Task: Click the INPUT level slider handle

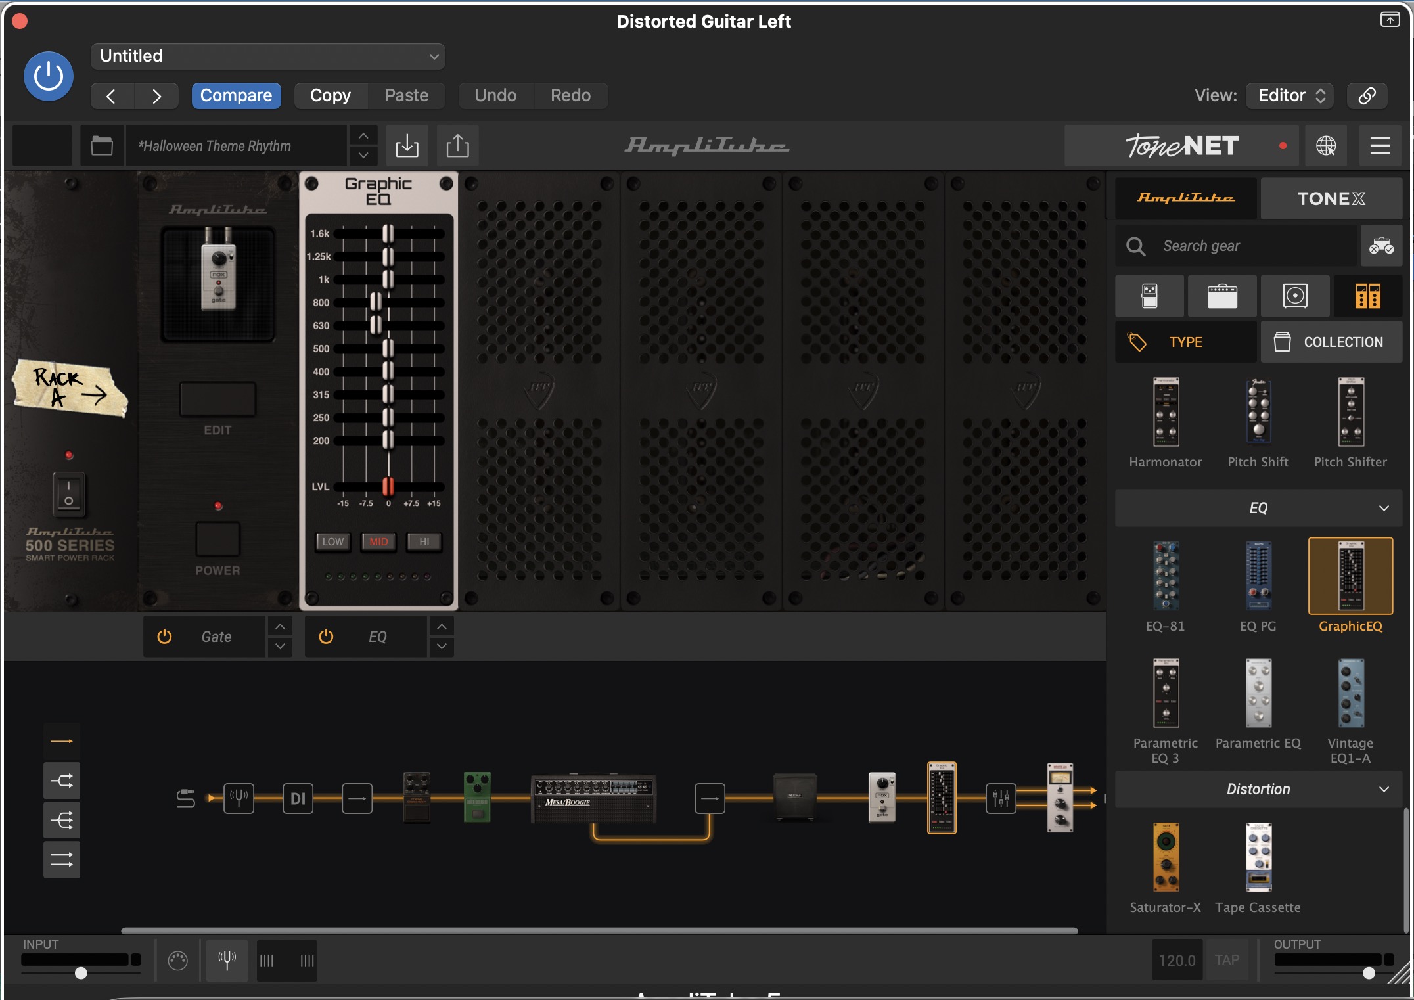Action: (x=81, y=973)
